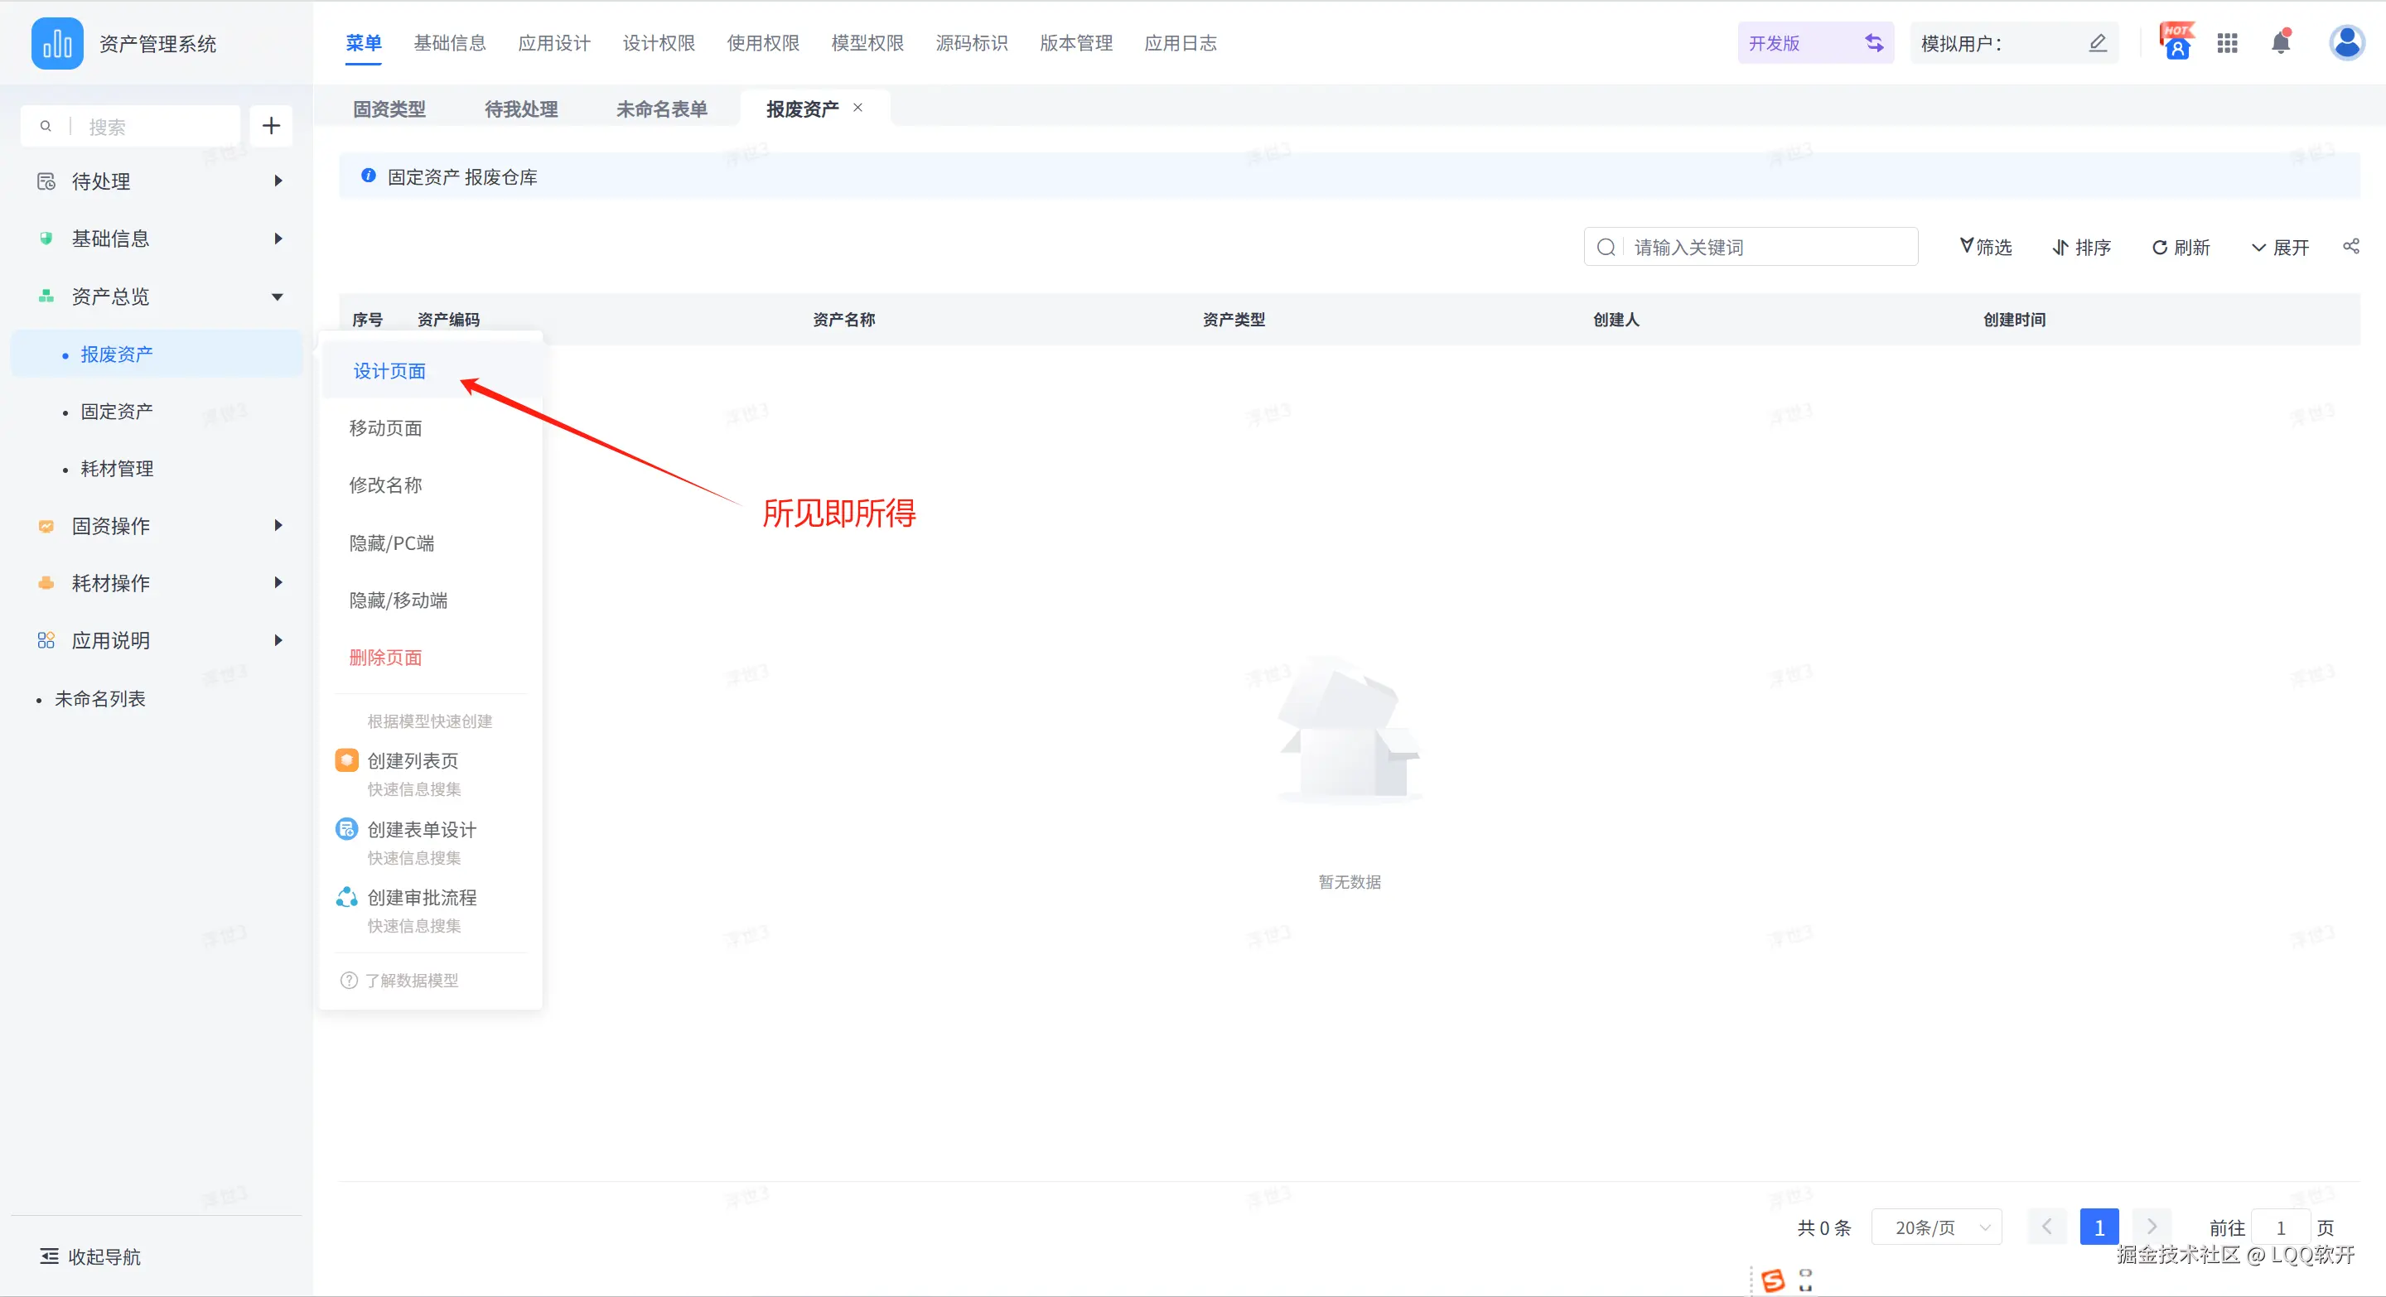2386x1297 pixels.
Task: Close the 报废资产 tab
Action: tap(857, 108)
